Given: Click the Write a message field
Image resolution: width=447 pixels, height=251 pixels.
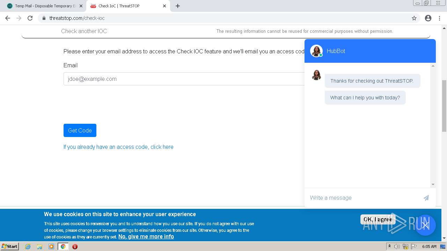Looking at the screenshot, I should pos(363,198).
